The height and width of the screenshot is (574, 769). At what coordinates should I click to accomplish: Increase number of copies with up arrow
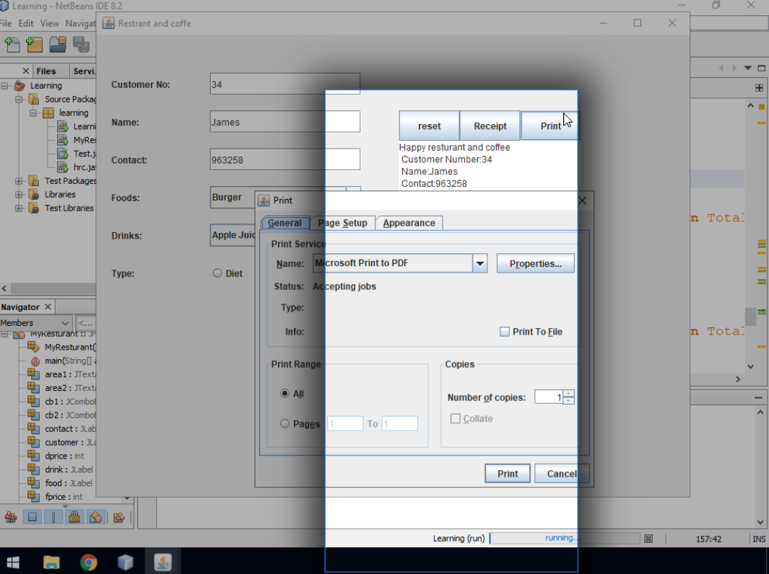(x=568, y=394)
